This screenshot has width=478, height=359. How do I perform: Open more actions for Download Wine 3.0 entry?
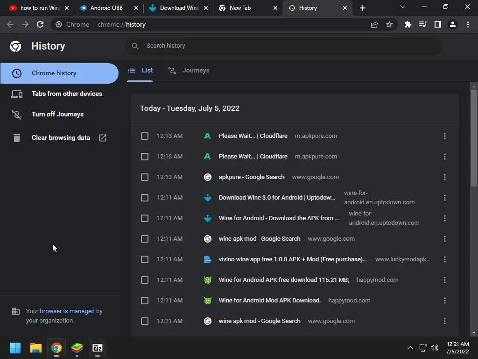[445, 198]
